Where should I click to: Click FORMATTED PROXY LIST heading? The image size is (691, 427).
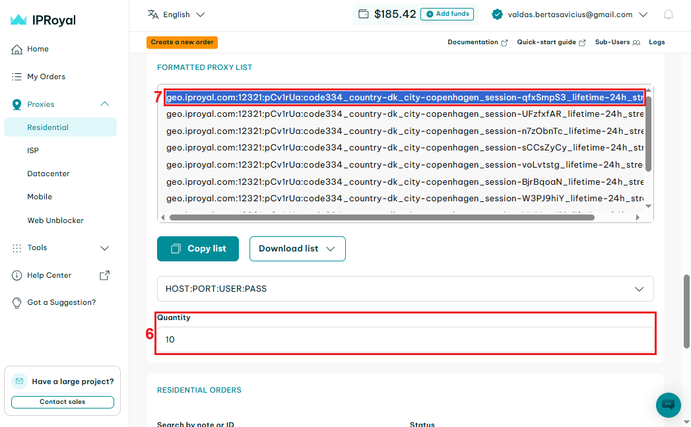point(205,67)
